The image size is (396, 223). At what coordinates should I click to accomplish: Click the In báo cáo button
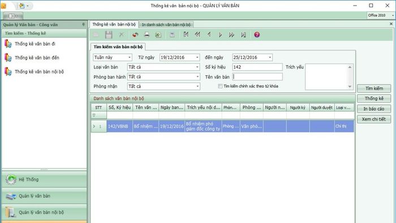click(374, 109)
